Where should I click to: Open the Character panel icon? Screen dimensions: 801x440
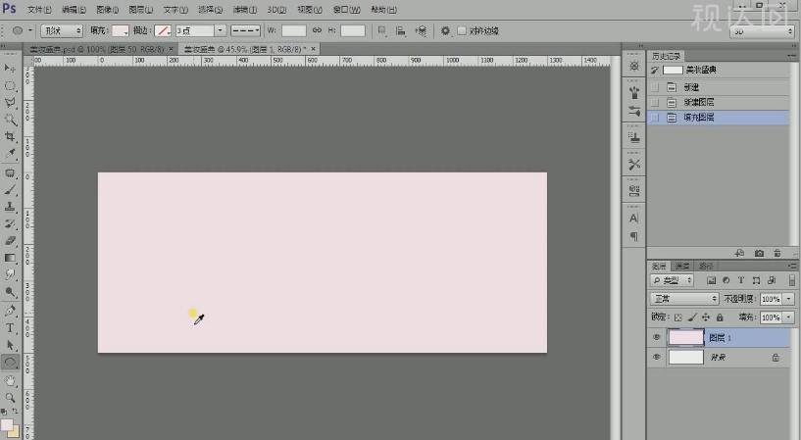pos(634,219)
